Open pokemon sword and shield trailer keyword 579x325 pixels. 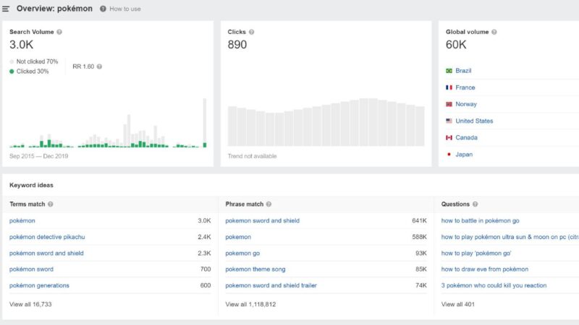(271, 285)
